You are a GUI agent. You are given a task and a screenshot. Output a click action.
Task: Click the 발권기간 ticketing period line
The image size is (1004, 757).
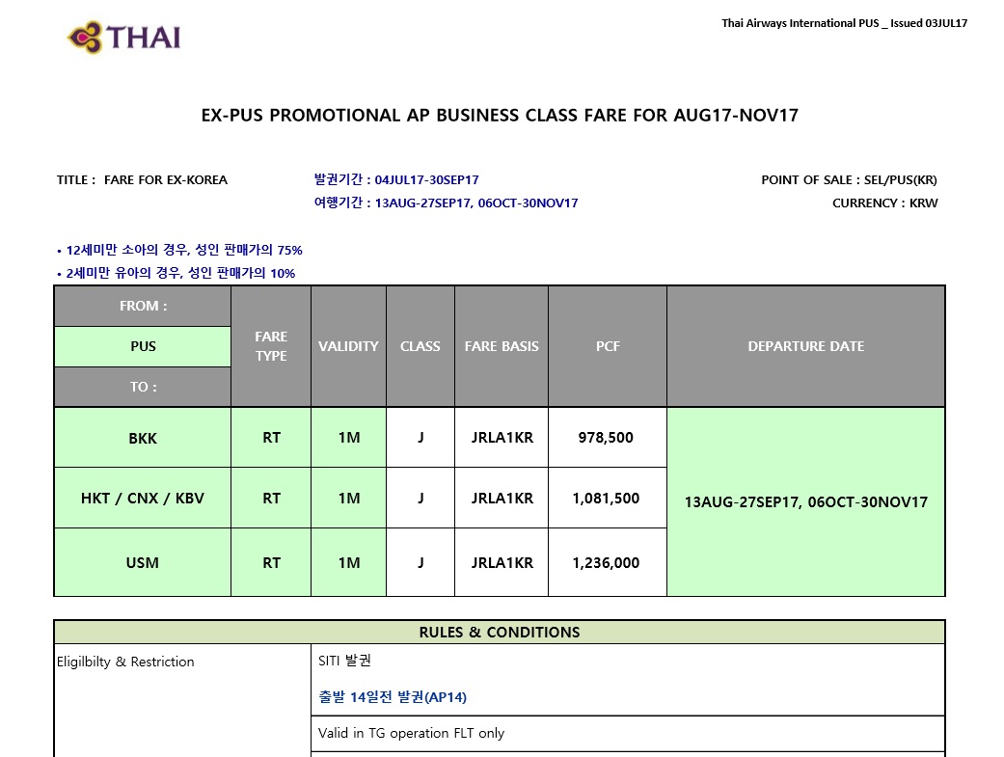tap(396, 180)
